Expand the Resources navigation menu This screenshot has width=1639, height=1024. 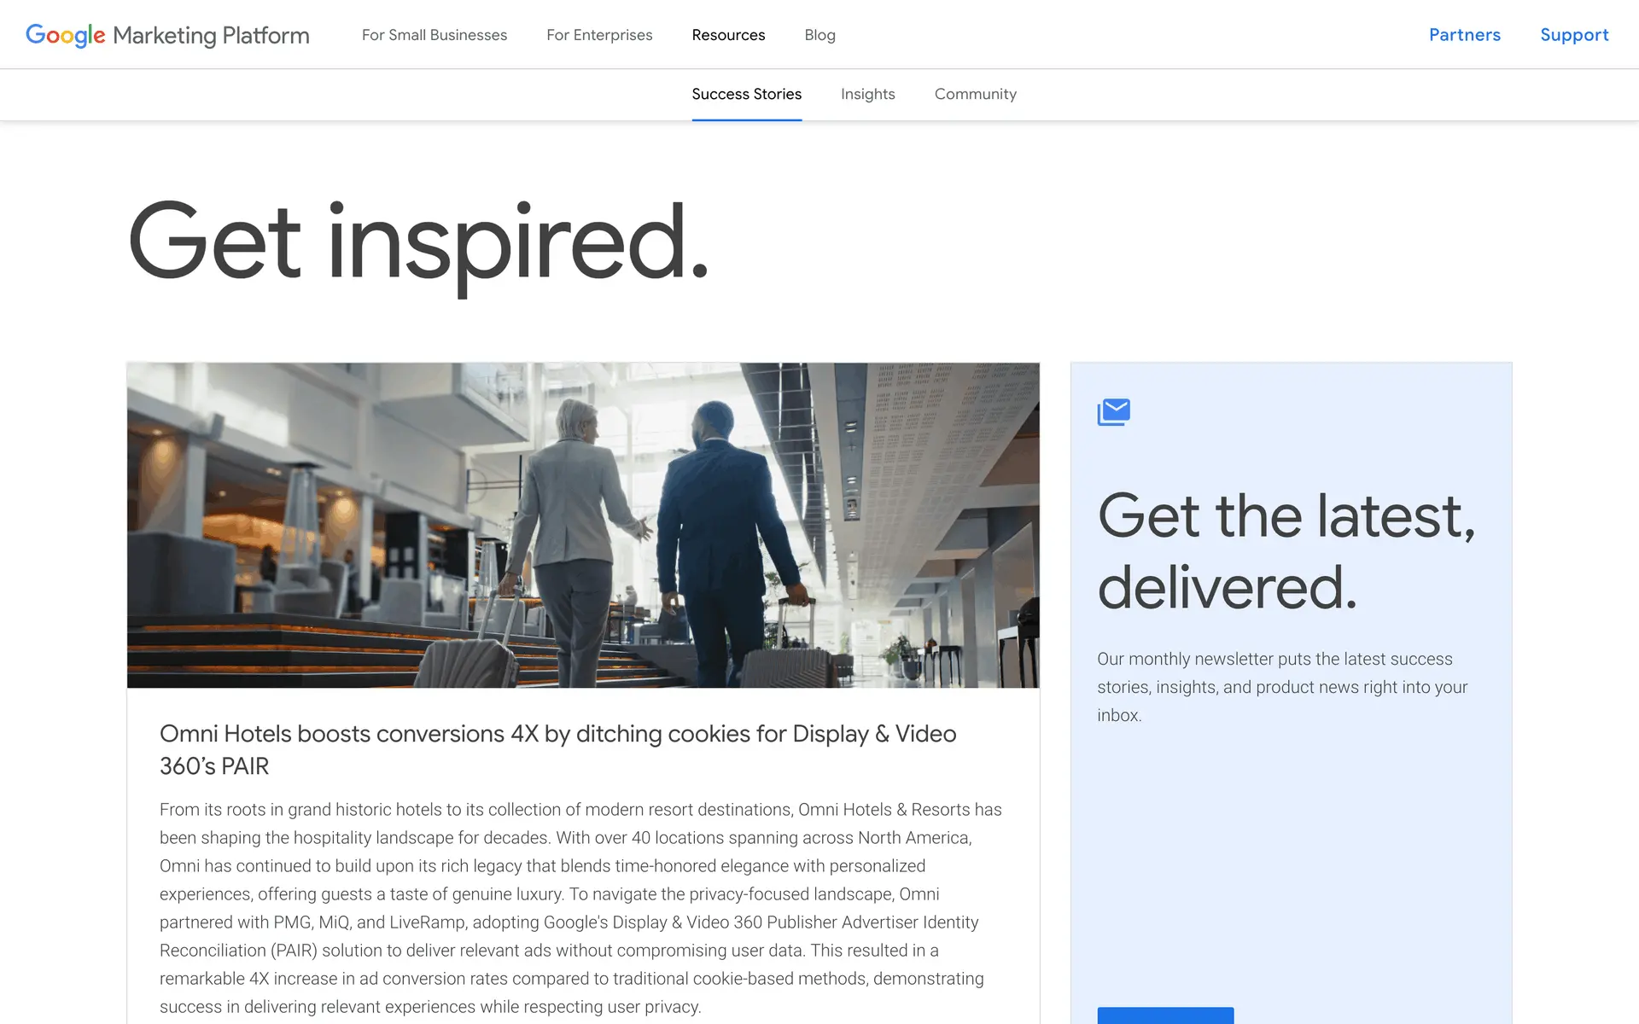[x=728, y=35]
